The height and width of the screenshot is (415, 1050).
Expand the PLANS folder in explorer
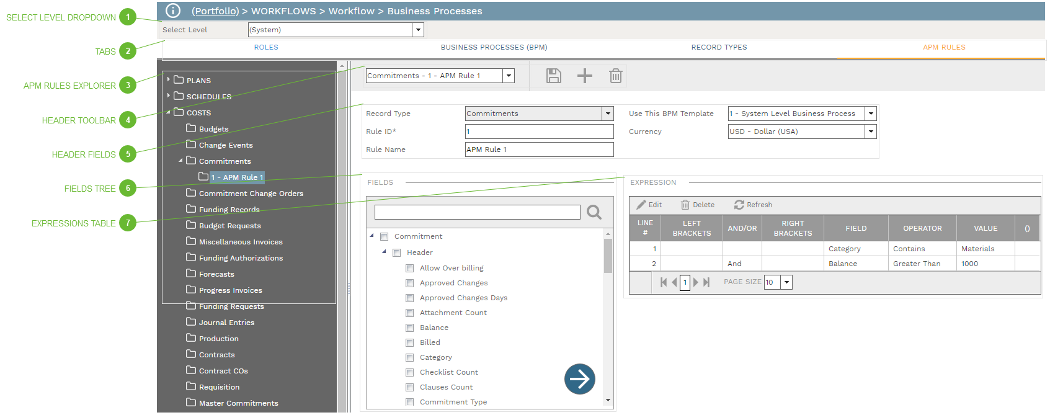[x=169, y=79]
